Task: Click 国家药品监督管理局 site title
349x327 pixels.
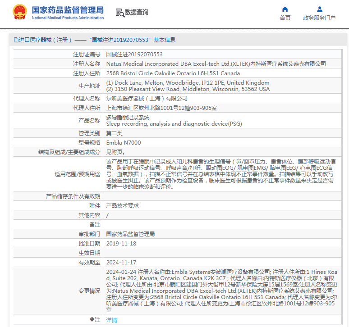Action: coord(68,10)
